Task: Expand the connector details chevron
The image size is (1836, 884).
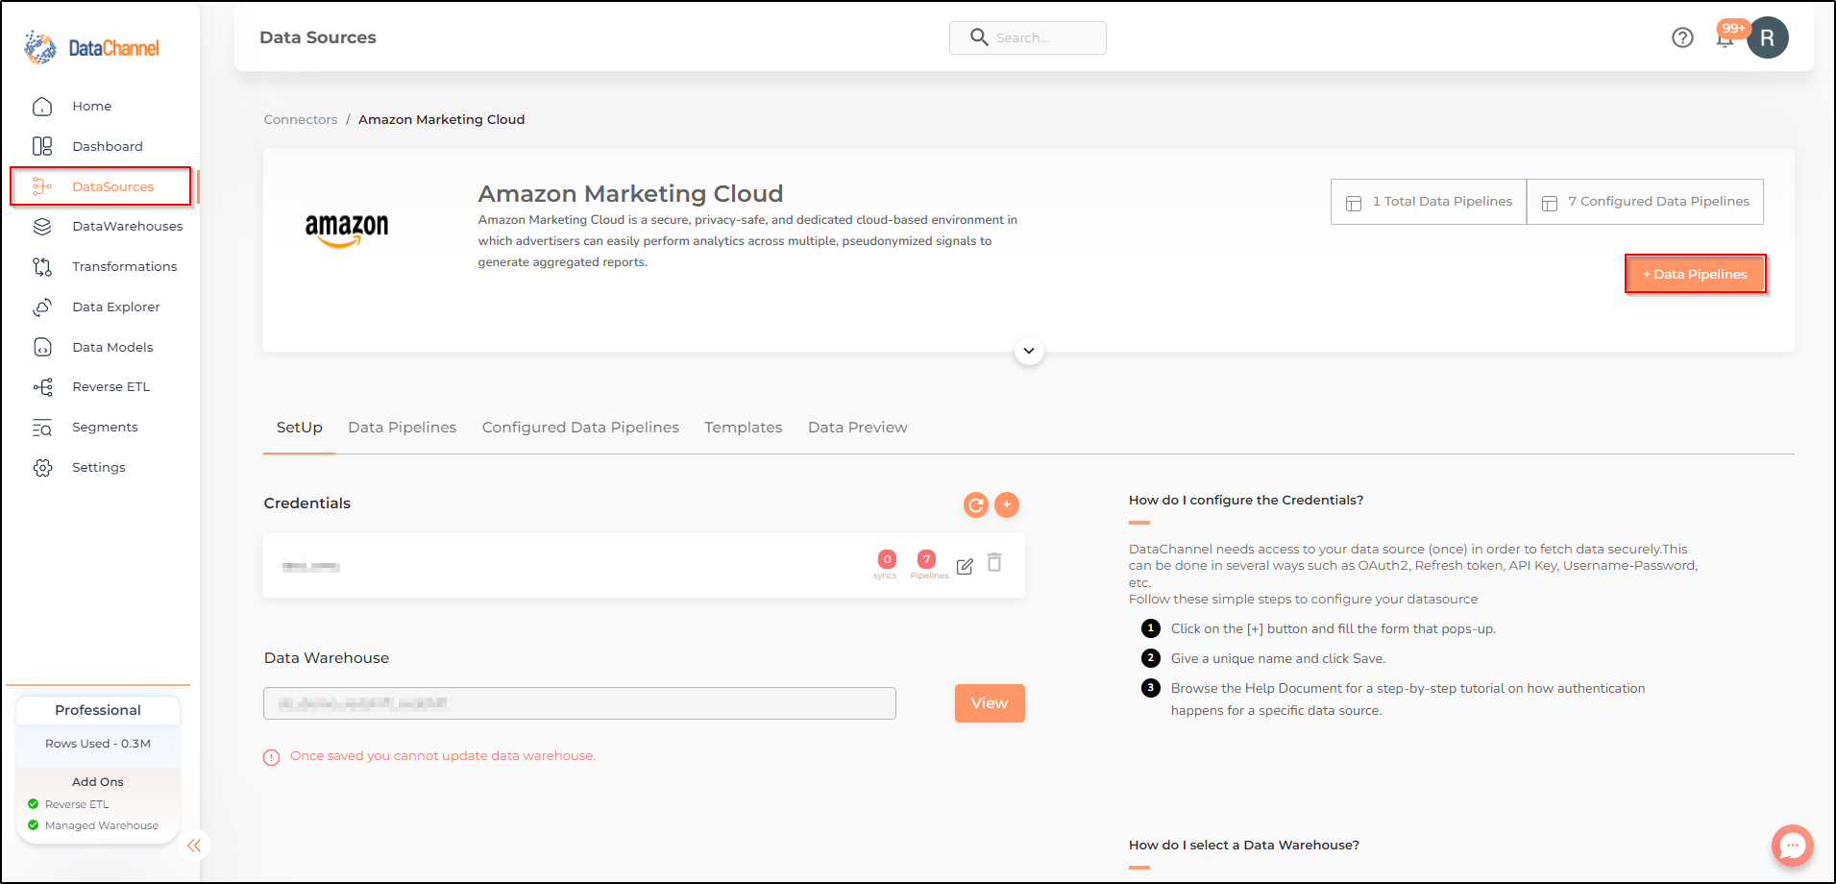Action: coord(1029,351)
